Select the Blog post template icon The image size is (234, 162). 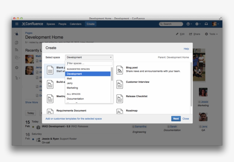point(120,70)
